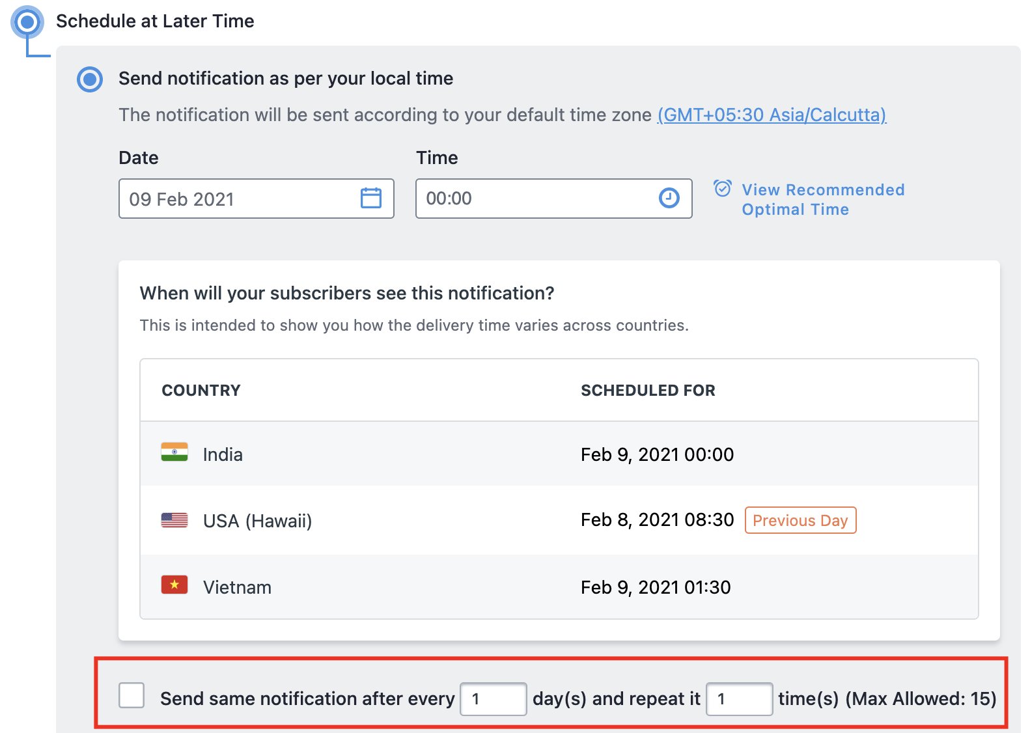The image size is (1030, 733).
Task: Click the heading When will your subscribers see this notification
Action: pos(347,294)
